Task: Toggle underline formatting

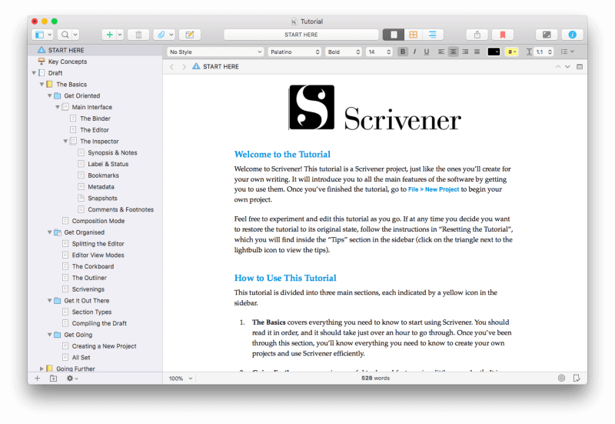Action: tap(427, 52)
